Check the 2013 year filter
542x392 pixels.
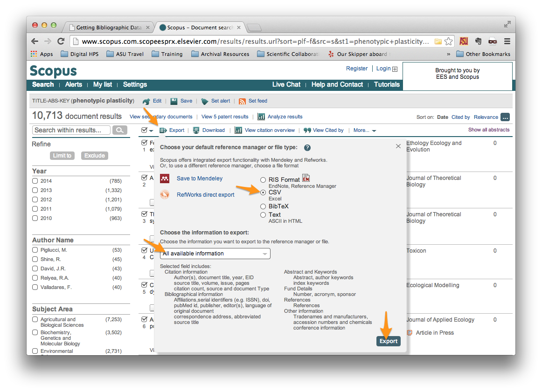pos(35,190)
